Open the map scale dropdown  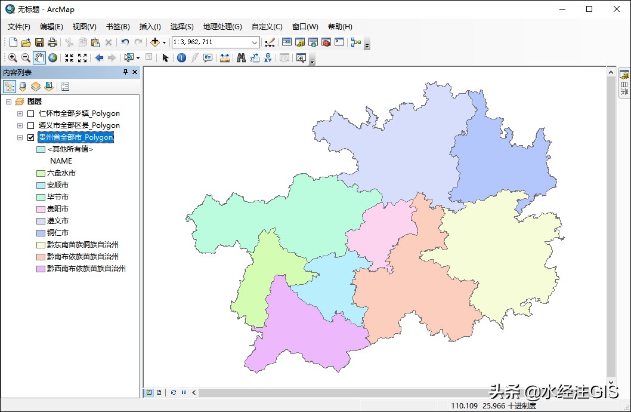click(x=255, y=42)
